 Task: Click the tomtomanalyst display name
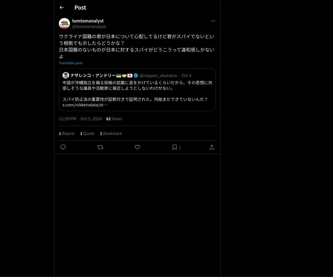[88, 21]
